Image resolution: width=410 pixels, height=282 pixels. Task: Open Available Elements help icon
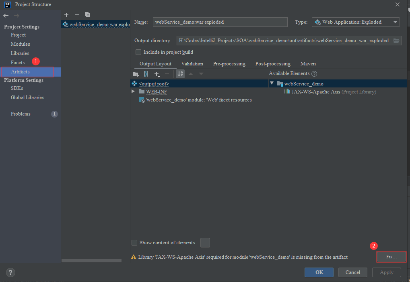[314, 74]
